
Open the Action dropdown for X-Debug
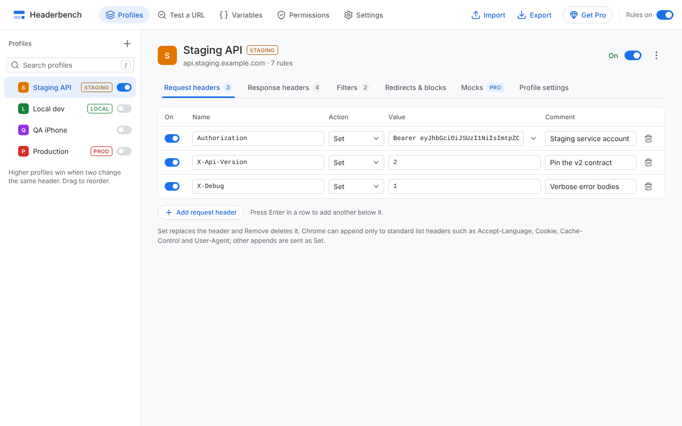tap(356, 186)
